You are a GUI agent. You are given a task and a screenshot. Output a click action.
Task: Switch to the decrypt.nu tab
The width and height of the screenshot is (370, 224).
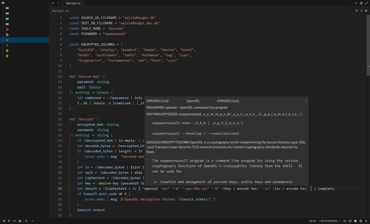point(73,3)
